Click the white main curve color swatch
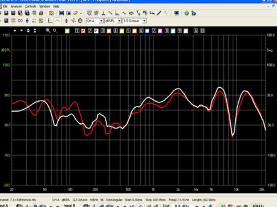This screenshot has width=277, height=207. click(67, 30)
